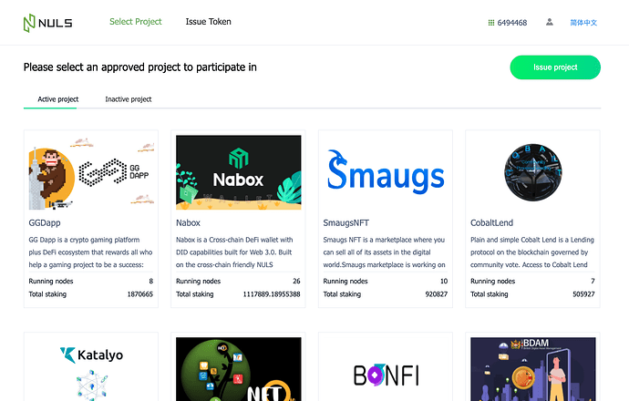Image resolution: width=629 pixels, height=401 pixels.
Task: Click the NFT tree project image
Action: click(238, 369)
